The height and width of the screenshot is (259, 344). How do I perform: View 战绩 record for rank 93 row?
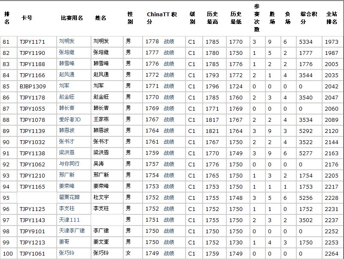tap(169, 175)
